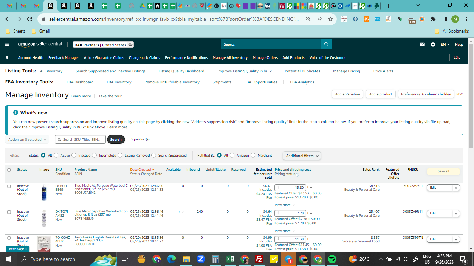Bookmark this page with the star icon

pos(330,19)
